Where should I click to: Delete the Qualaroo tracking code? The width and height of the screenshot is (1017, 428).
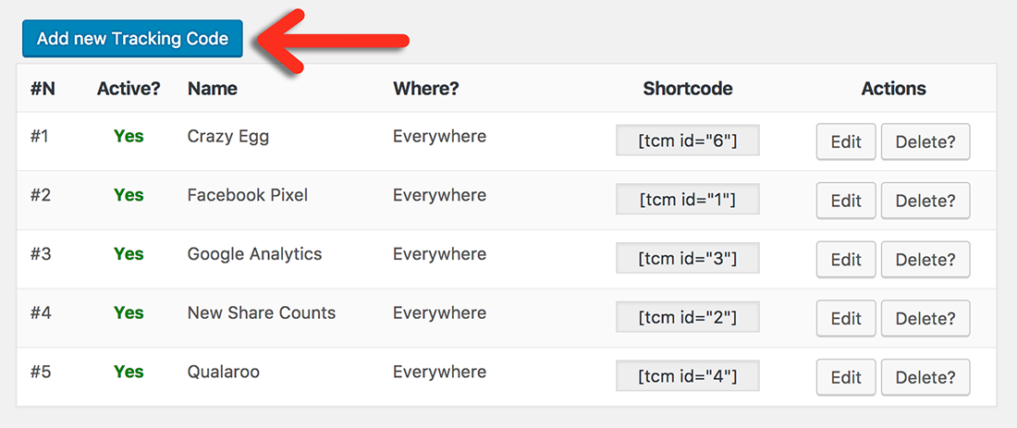pyautogui.click(x=925, y=377)
